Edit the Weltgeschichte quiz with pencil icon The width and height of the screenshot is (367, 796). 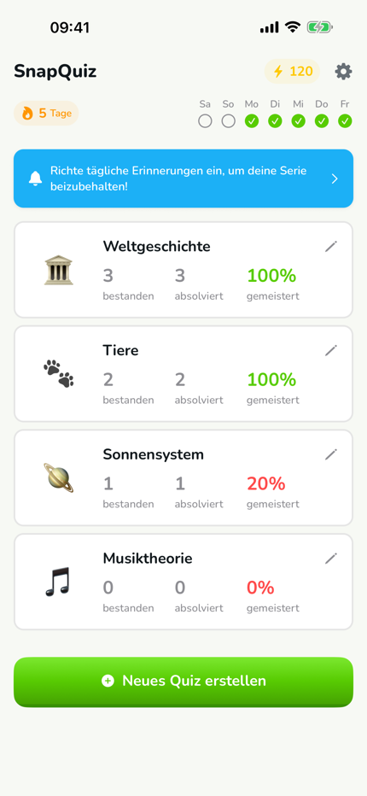point(331,247)
